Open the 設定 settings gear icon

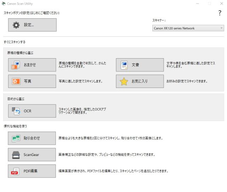16,25
